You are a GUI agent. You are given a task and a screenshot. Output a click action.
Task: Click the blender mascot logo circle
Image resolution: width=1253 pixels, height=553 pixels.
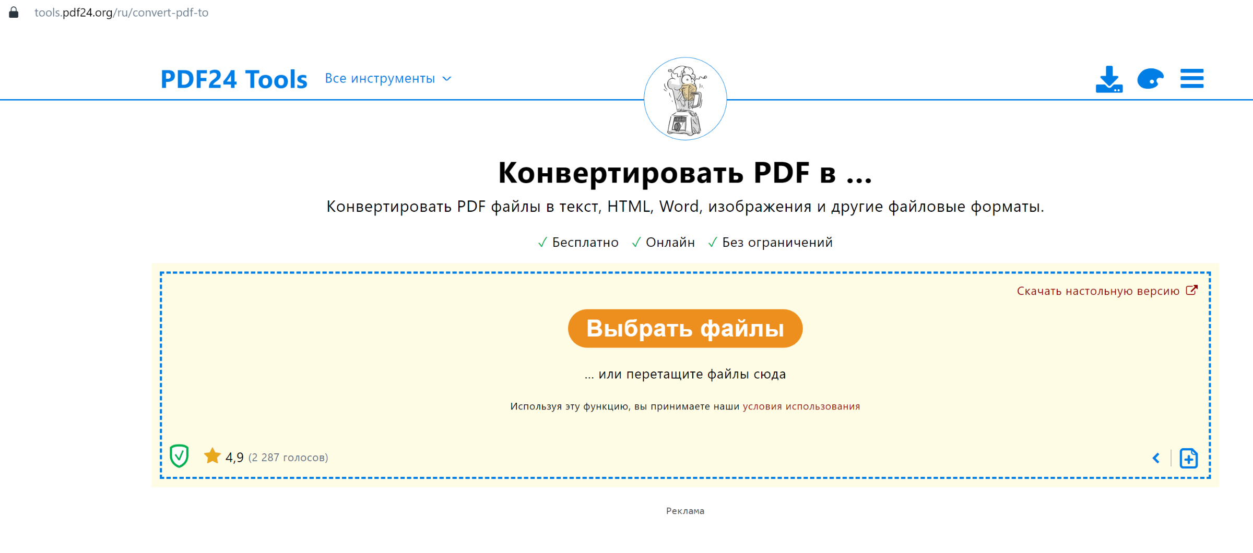point(685,99)
